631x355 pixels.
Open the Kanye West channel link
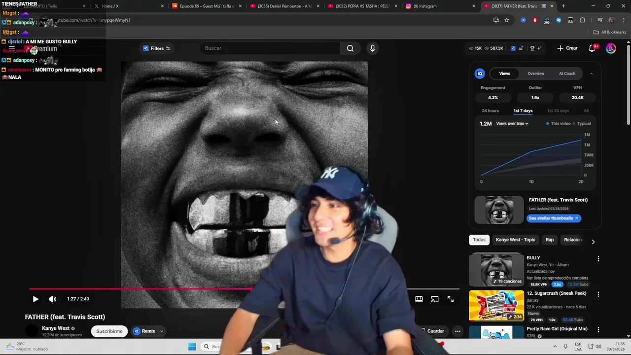56,328
